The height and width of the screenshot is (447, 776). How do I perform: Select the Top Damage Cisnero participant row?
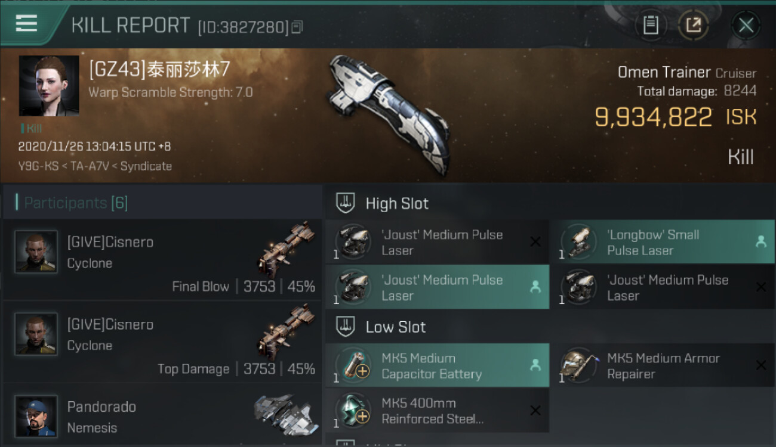(162, 342)
